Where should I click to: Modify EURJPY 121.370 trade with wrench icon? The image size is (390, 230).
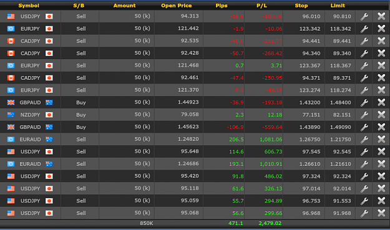(x=364, y=90)
